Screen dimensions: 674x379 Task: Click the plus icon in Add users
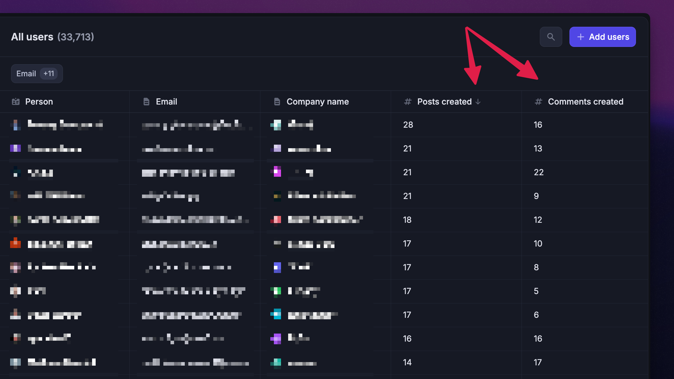click(x=580, y=37)
